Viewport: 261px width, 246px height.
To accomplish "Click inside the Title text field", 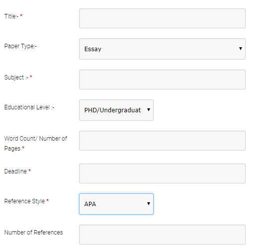I will [162, 18].
